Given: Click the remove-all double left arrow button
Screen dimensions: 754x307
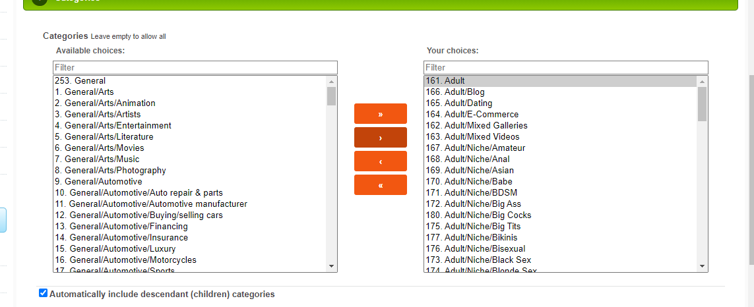Looking at the screenshot, I should pos(381,184).
